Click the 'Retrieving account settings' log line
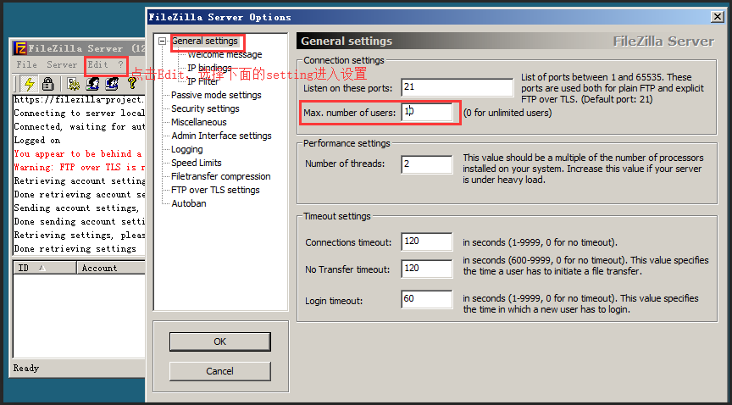732x405 pixels. click(80, 180)
